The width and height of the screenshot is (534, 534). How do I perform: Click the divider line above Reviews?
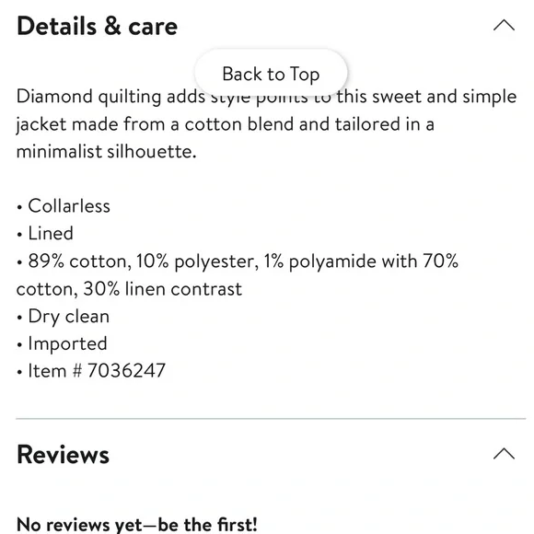point(271,418)
